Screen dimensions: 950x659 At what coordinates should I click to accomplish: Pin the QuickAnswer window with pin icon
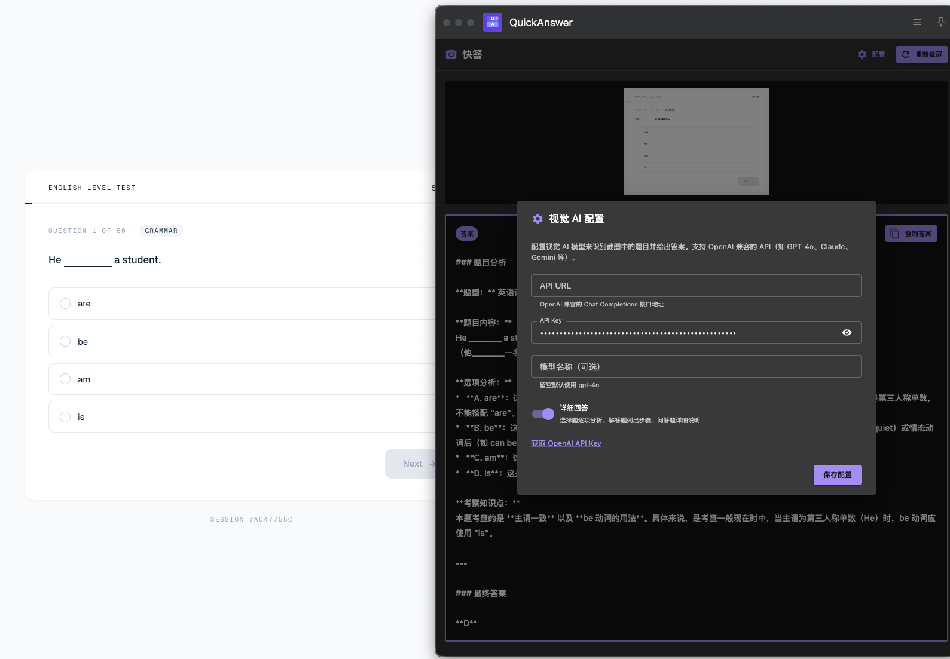pos(941,22)
